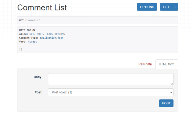This screenshot has width=192, height=124.
Task: Click the HTTP 200 OK status text
Action: [x=27, y=30]
